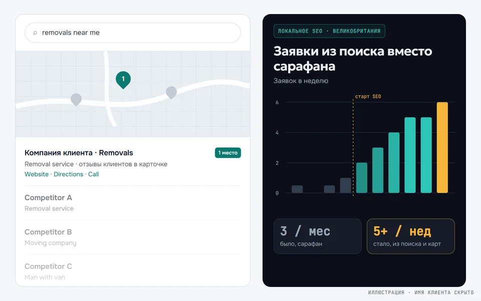481x301 pixels.
Task: Click the 'ЛОКАЛЬНОЕ SEO · ВЕЛИКОБРИТАНИЯ' tag
Action: point(329,31)
